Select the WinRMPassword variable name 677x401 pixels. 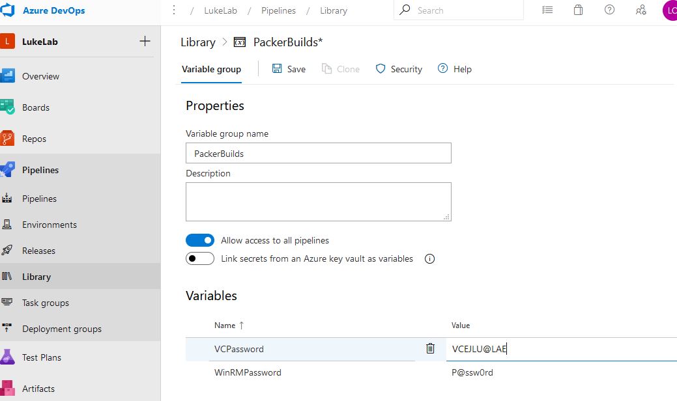248,372
